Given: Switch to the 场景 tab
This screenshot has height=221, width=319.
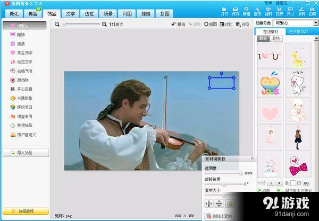Looking at the screenshot, I should (108, 14).
